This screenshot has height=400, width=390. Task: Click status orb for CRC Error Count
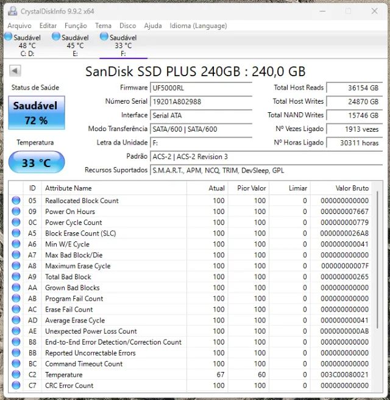(16, 385)
